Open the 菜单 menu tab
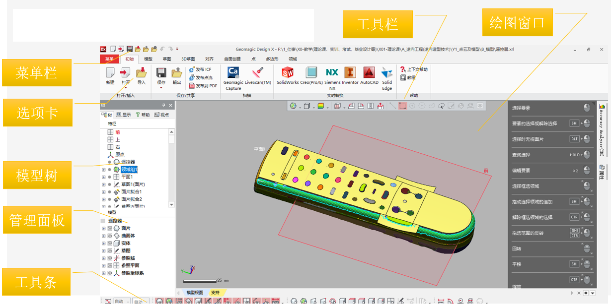 (109, 59)
